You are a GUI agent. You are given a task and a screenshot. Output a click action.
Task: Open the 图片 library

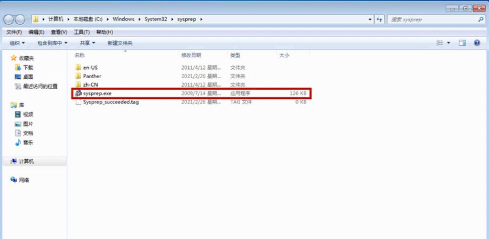click(x=24, y=124)
